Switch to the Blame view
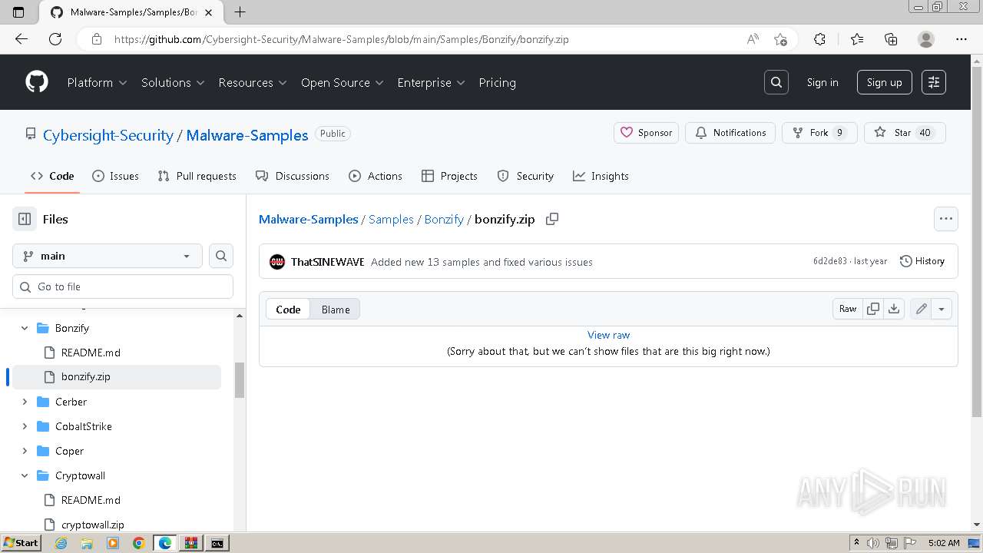The image size is (983, 553). coord(336,310)
